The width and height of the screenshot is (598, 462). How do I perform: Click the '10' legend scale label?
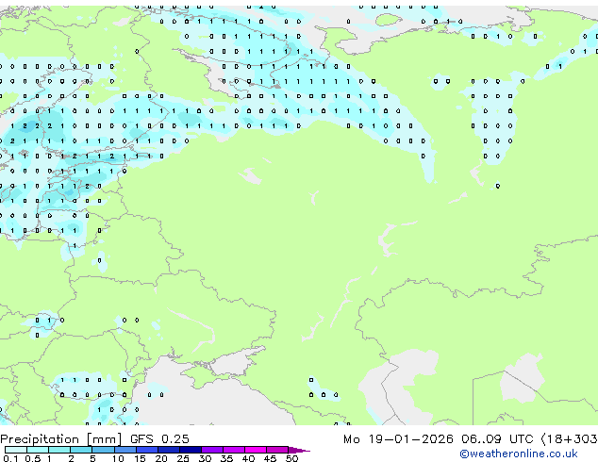click(118, 458)
